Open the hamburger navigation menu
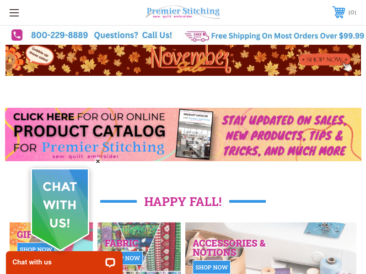This screenshot has width=366, height=274. pyautogui.click(x=14, y=13)
